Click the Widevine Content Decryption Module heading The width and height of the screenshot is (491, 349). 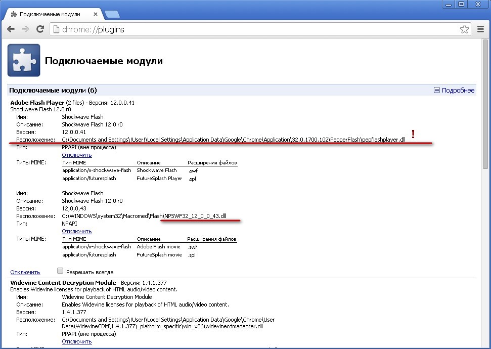(x=63, y=283)
